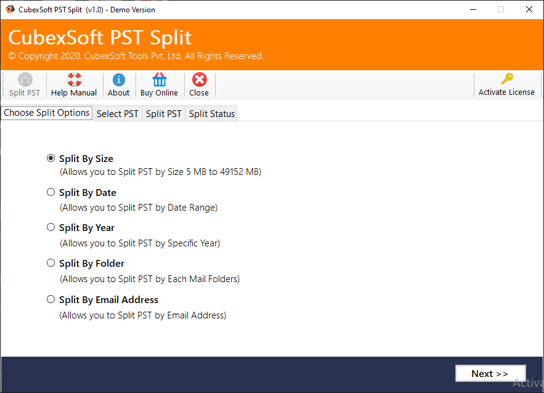Switch to the Split PST tab
The image size is (544, 393).
click(163, 113)
